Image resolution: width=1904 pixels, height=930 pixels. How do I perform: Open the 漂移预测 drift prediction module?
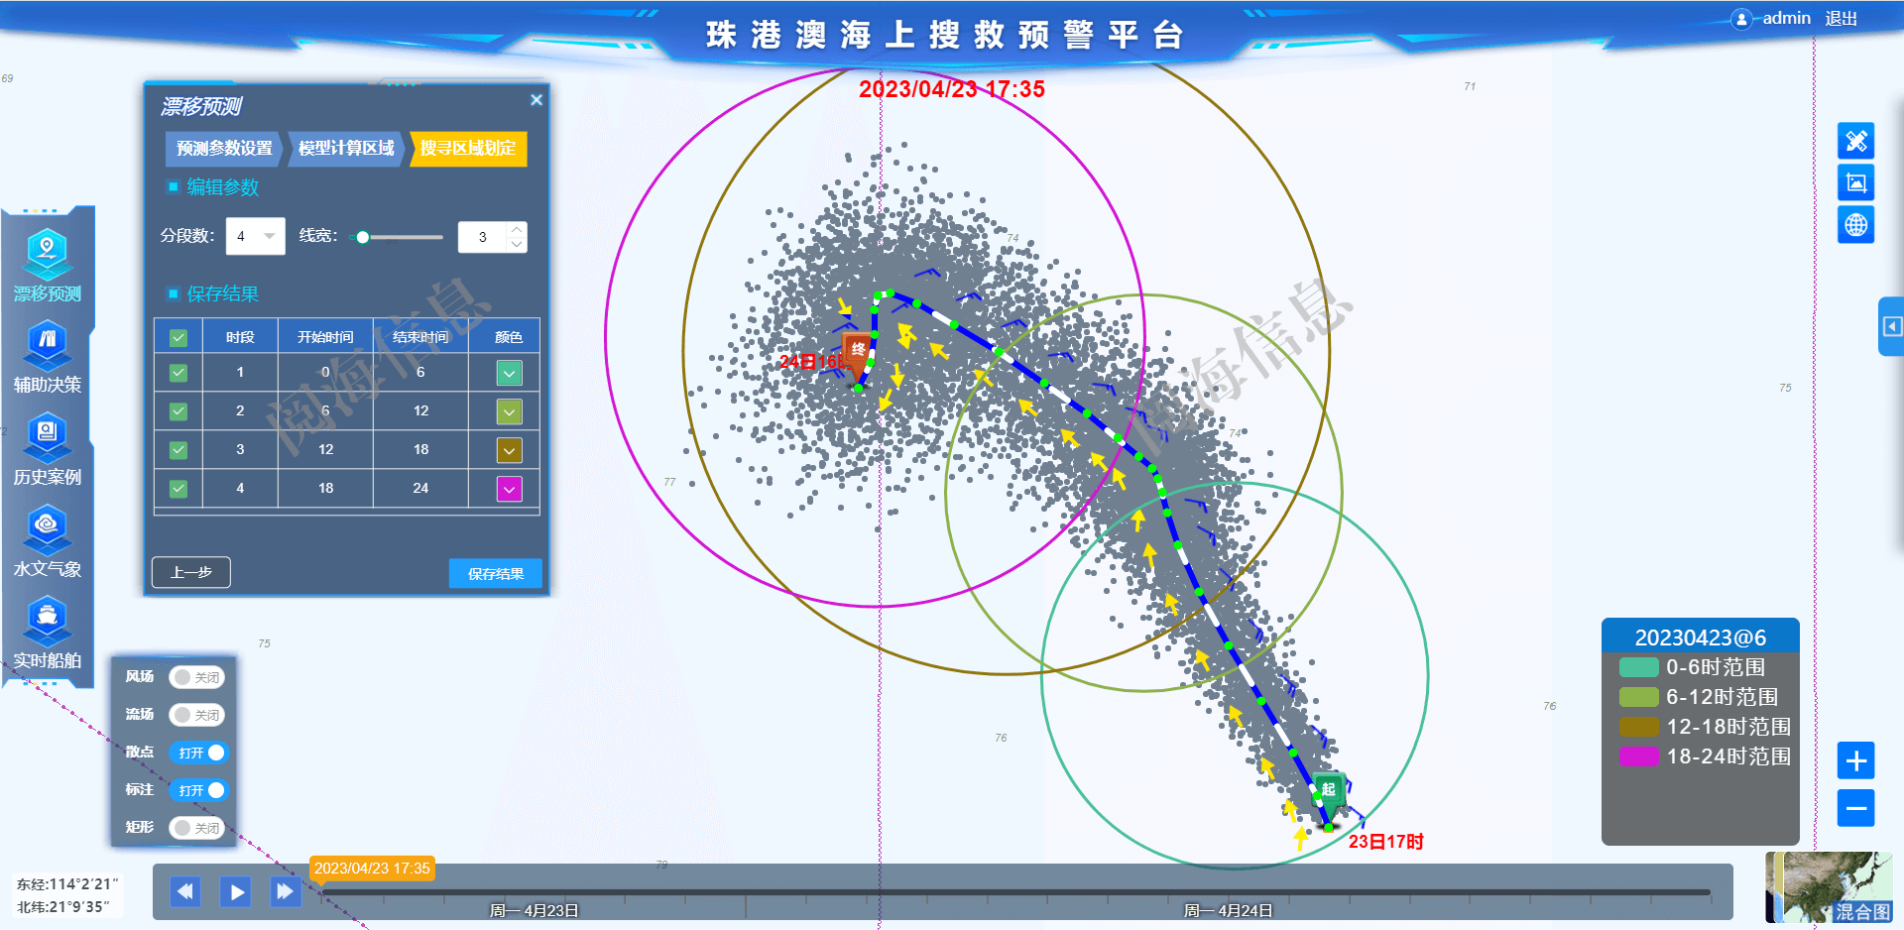point(47,264)
